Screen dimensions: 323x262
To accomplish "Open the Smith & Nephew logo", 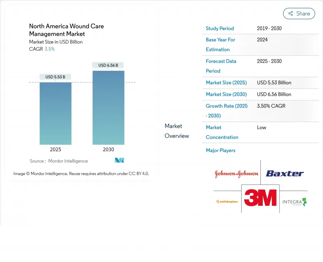I will tap(227, 201).
